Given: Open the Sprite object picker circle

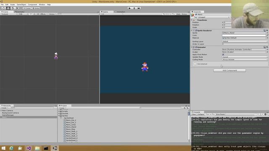Looking at the screenshot, I should pos(267,33).
